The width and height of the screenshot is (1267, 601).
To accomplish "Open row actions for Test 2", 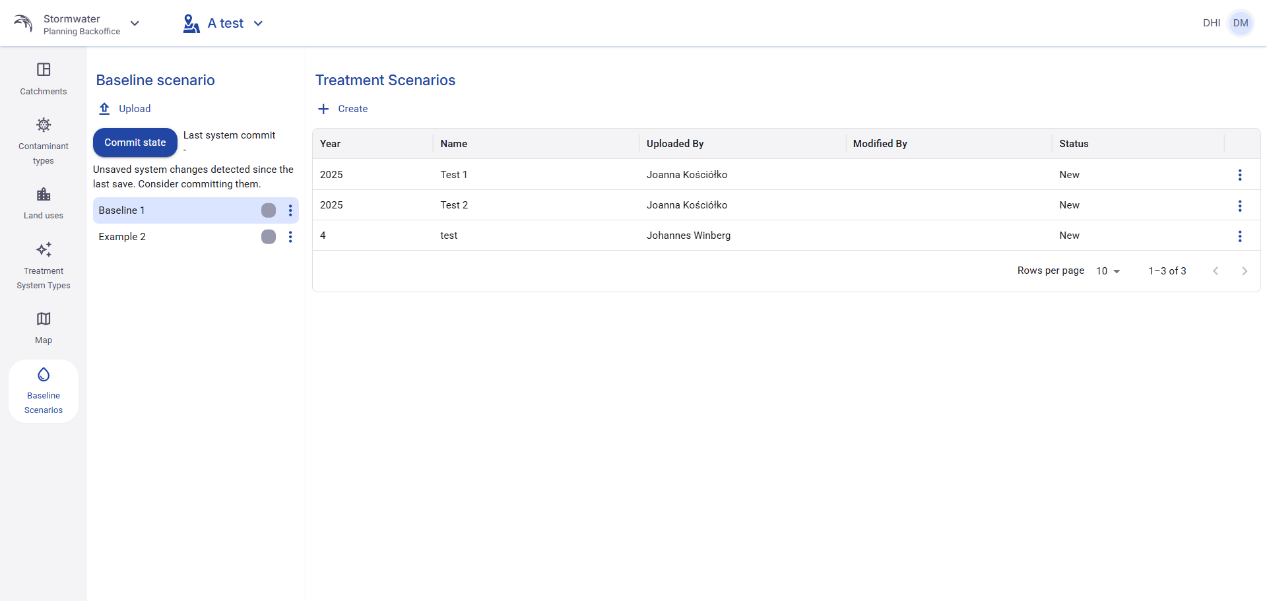I will [1240, 206].
